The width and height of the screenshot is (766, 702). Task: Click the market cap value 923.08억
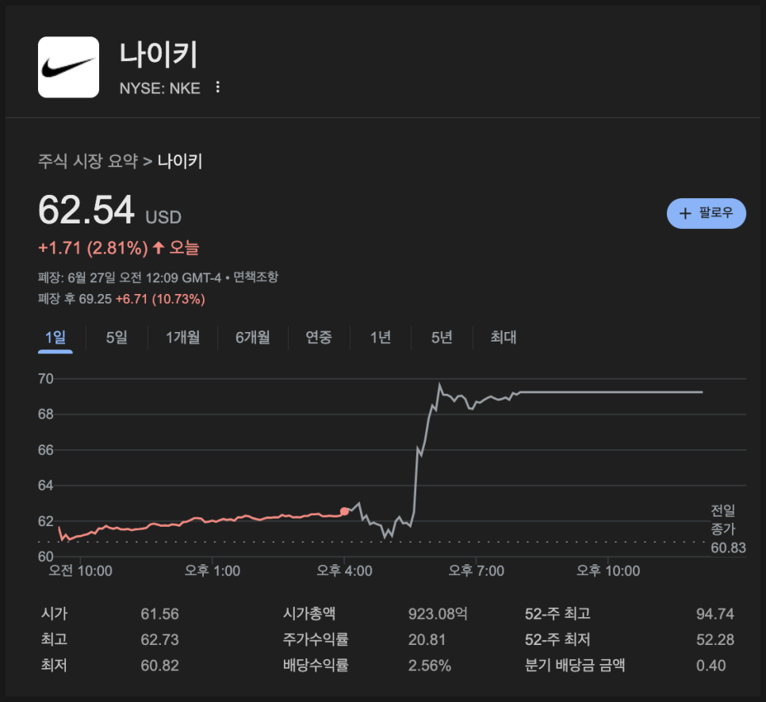point(438,614)
